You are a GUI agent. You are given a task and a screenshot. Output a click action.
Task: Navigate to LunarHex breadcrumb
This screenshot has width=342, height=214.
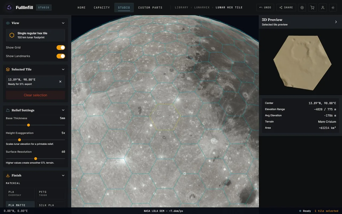(202, 7)
